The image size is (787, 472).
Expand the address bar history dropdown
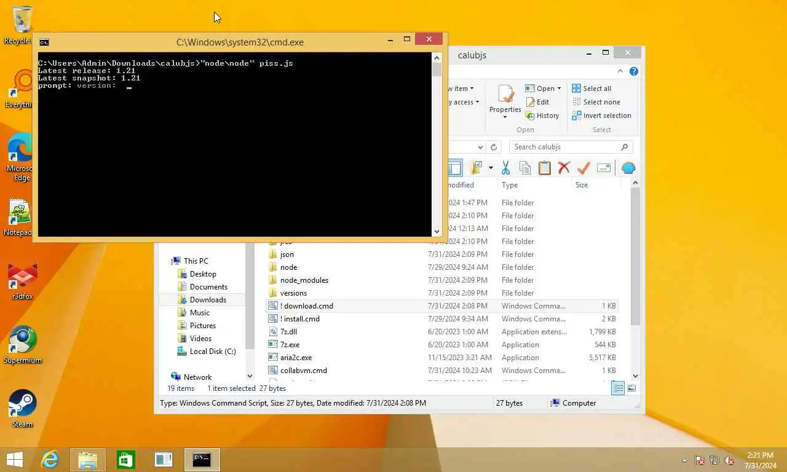(x=481, y=147)
